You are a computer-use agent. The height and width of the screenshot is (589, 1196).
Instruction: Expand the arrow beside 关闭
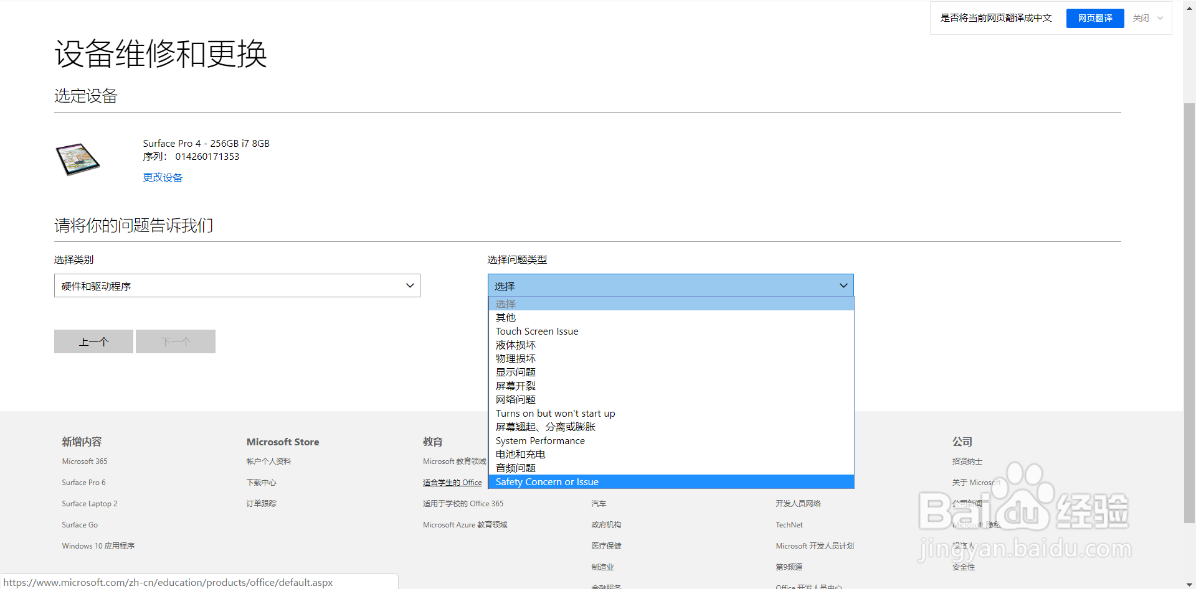[x=1160, y=18]
